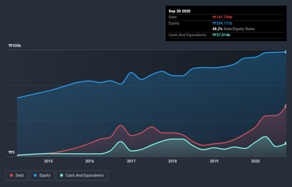Click the ₩0 y-axis label
Image resolution: width=292 pixels, height=187 pixels.
click(11, 152)
